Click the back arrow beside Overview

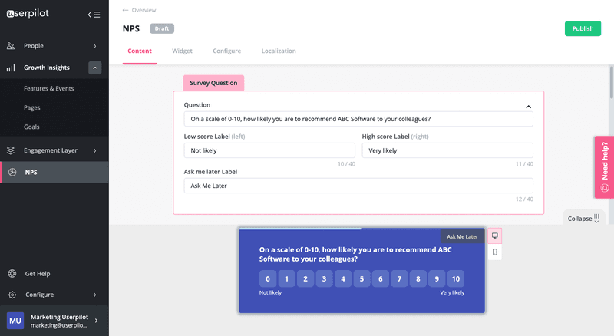pos(125,10)
